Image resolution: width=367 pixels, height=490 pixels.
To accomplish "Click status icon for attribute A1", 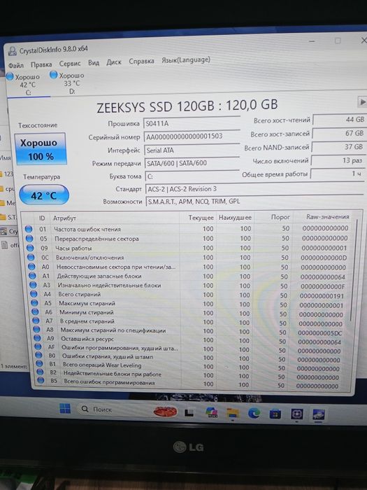I will point(32,276).
